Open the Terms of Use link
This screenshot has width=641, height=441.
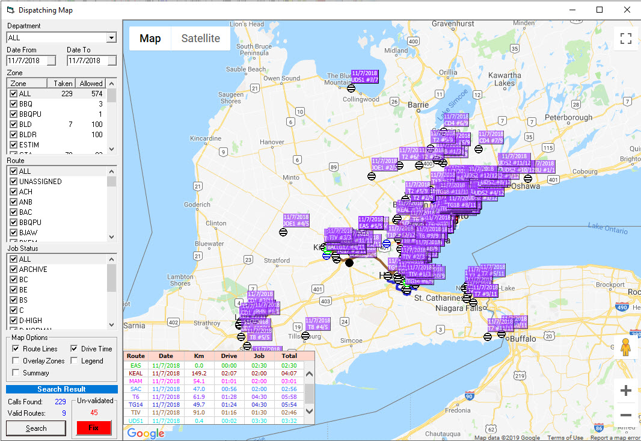[565, 438]
